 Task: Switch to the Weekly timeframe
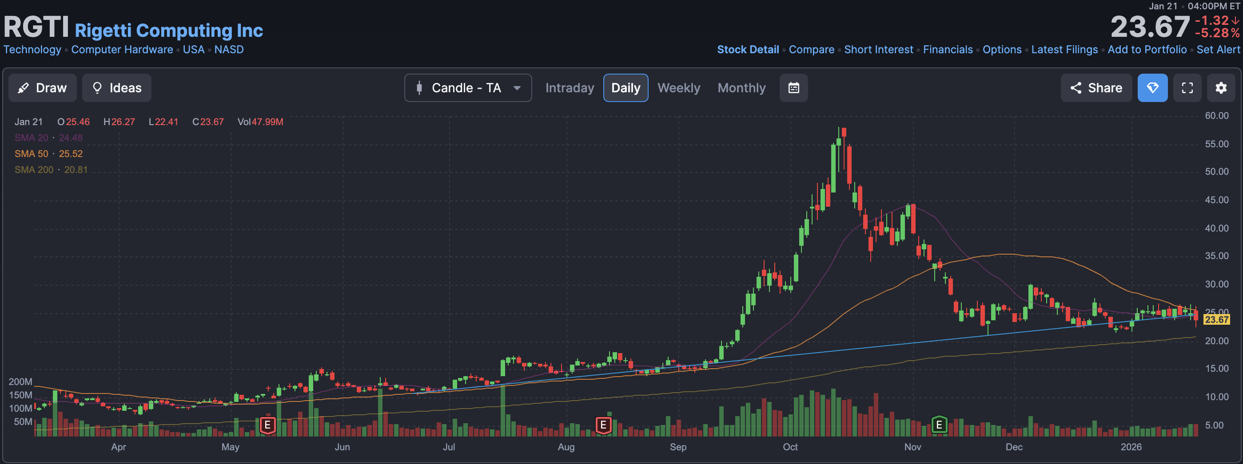[x=678, y=88]
